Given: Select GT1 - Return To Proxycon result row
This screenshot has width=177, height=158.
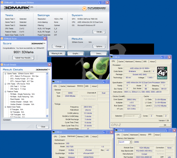Looking at the screenshot, I should point(24,76).
